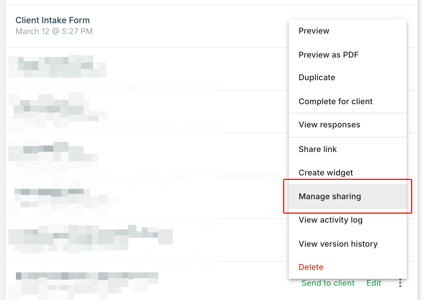The width and height of the screenshot is (422, 300).
Task: Click the green Edit link
Action: point(374,283)
